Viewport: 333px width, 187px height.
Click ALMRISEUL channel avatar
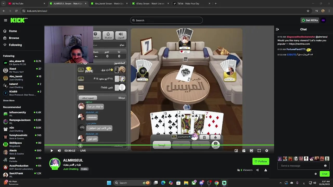point(55,163)
